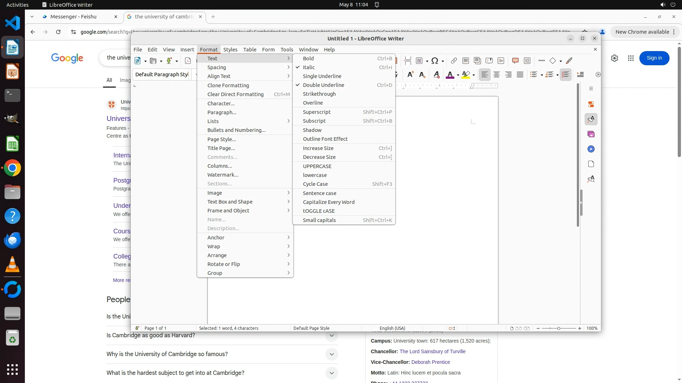Click the Sign in button on Google
This screenshot has width=682, height=383.
[x=654, y=58]
